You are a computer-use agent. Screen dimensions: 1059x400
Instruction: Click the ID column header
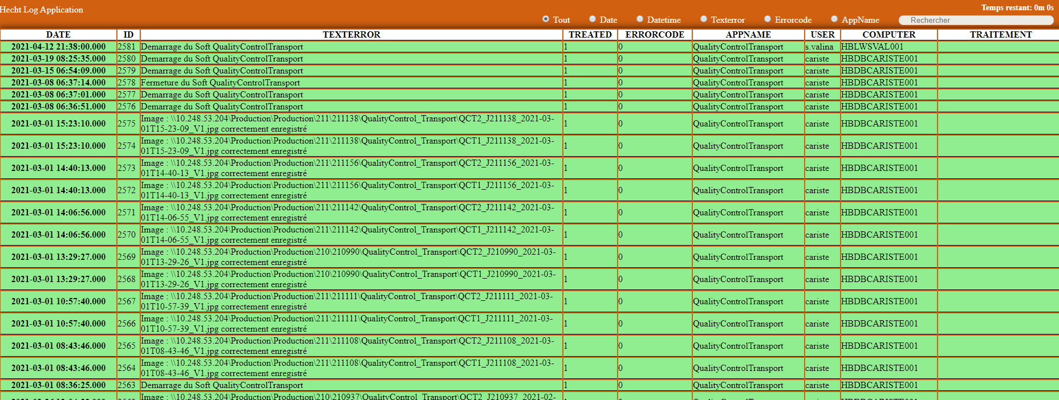tap(128, 35)
